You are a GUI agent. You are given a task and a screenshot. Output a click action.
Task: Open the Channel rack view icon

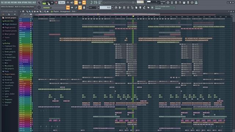click(x=124, y=7)
